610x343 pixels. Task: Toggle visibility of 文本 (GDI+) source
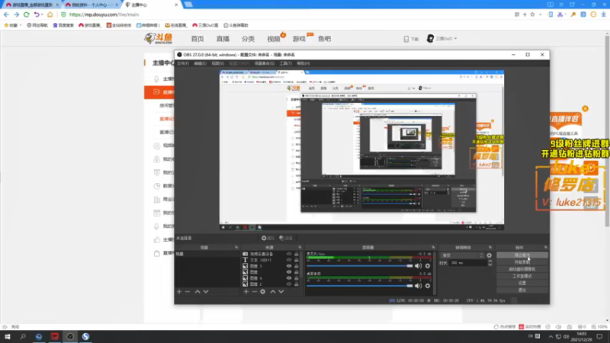click(x=289, y=260)
